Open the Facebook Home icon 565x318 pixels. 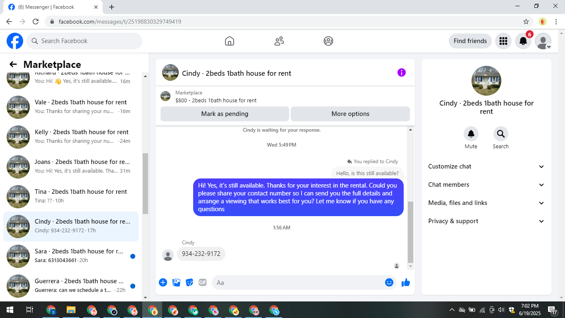click(230, 41)
